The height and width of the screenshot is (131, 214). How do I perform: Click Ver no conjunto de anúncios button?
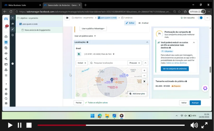tap(175, 69)
